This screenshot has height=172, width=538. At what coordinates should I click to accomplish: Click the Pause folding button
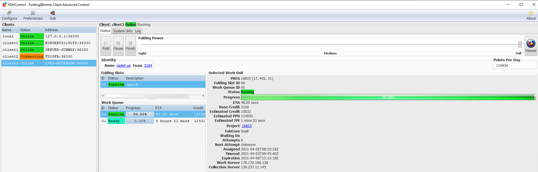[118, 46]
